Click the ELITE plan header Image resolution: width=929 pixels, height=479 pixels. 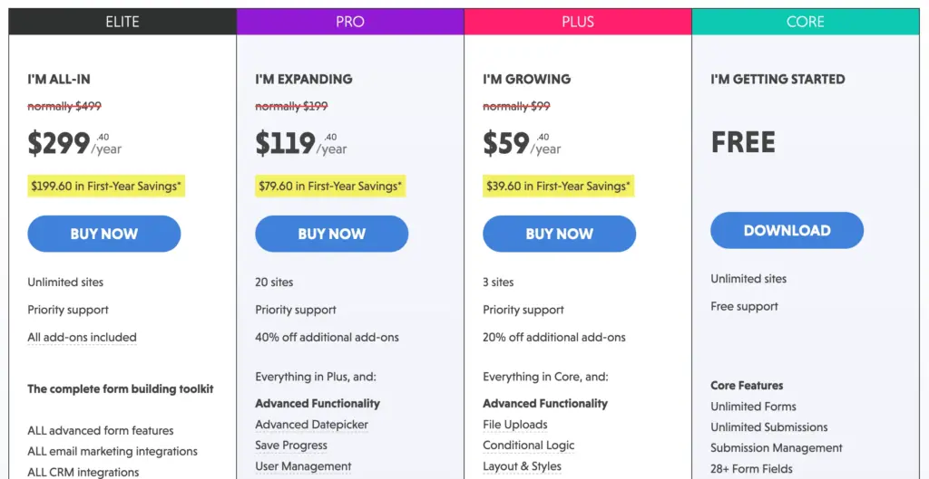[122, 22]
